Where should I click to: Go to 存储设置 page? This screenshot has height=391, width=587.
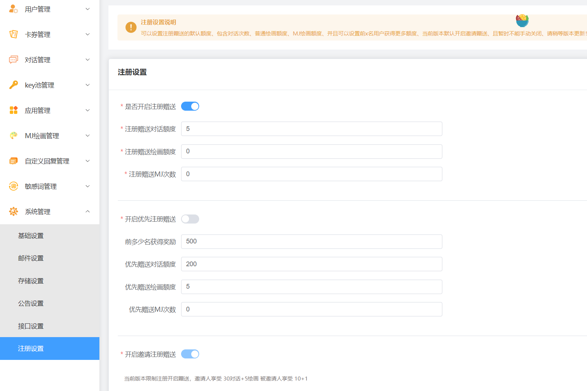tap(31, 281)
